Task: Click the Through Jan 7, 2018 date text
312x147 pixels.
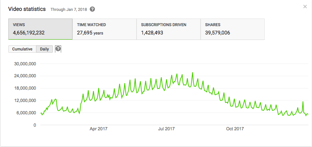Action: click(69, 9)
